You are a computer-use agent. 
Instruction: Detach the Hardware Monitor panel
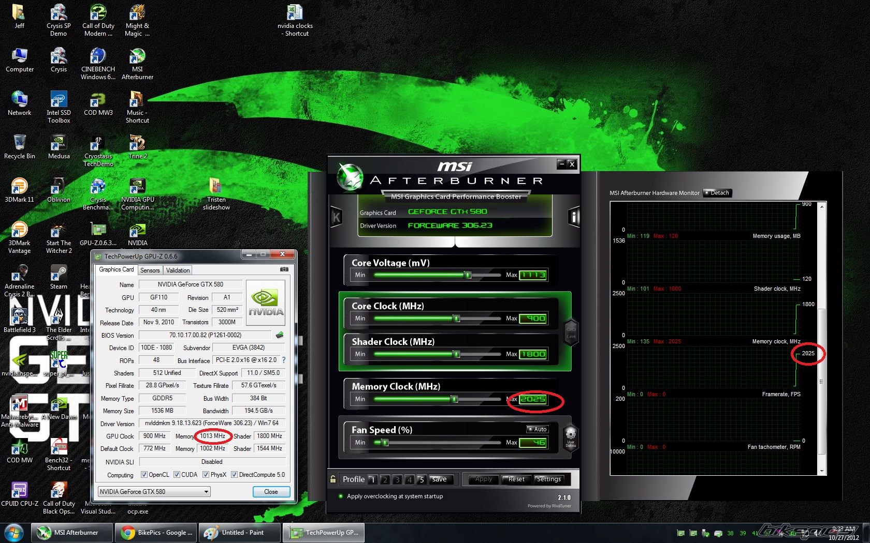tap(717, 193)
